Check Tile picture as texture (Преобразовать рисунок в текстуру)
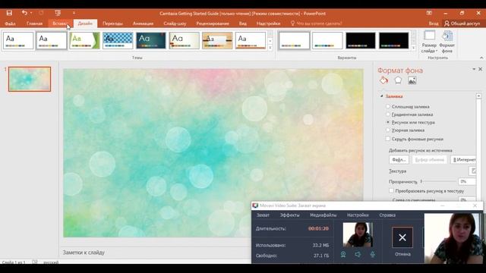 tap(391, 191)
